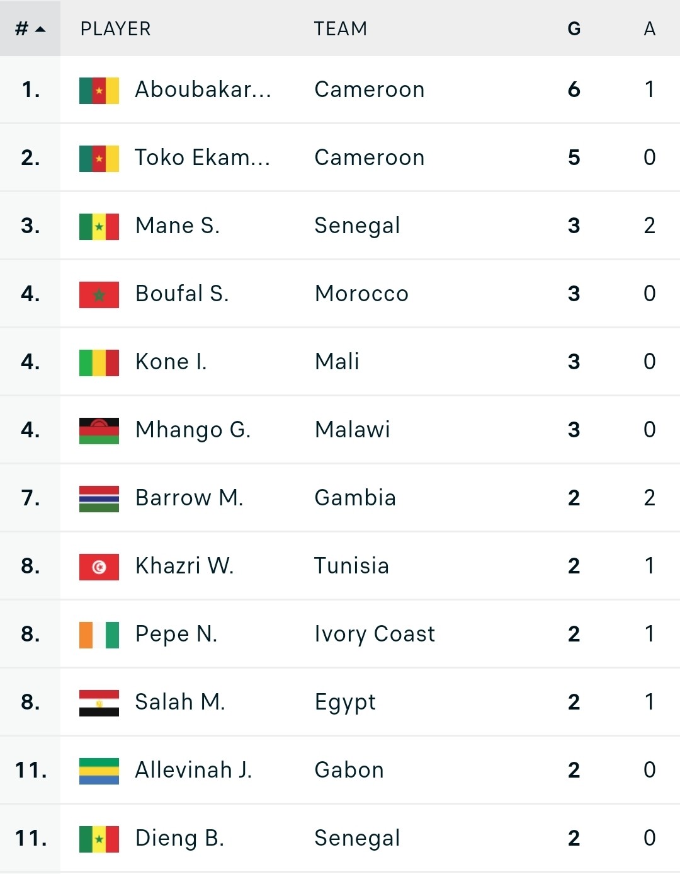Click the Cameroon flag beside Aboubakar

(x=99, y=90)
